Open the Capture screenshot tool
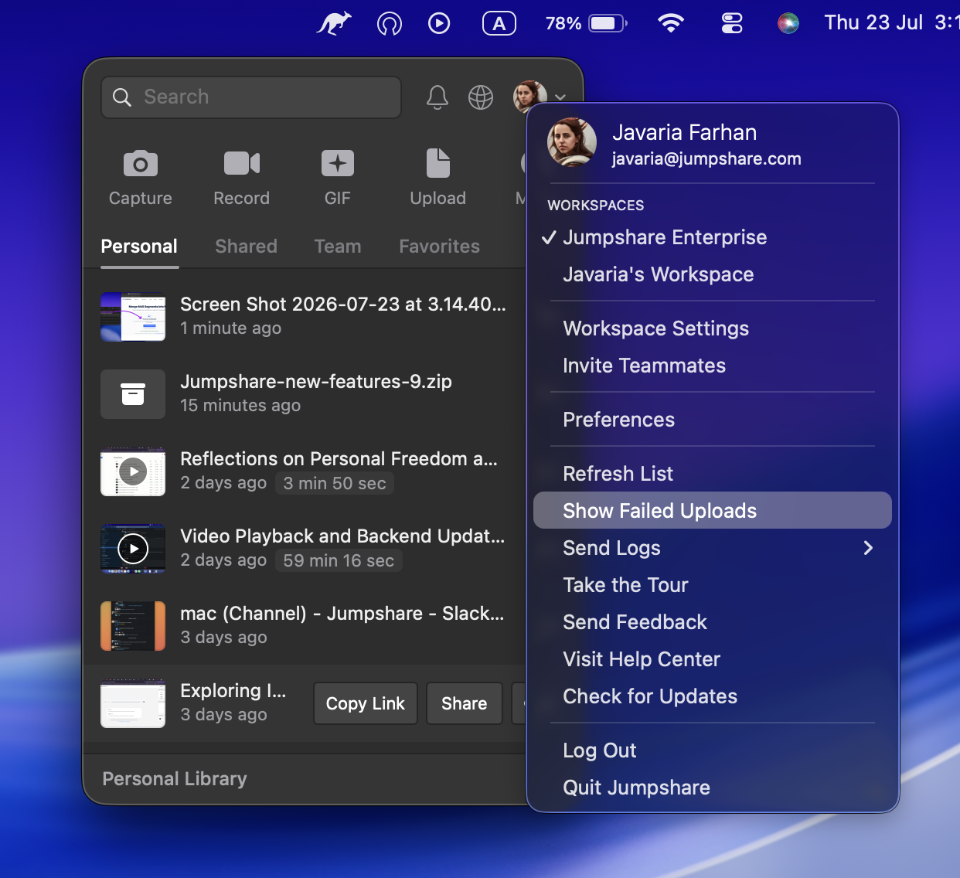The image size is (960, 878). point(140,179)
